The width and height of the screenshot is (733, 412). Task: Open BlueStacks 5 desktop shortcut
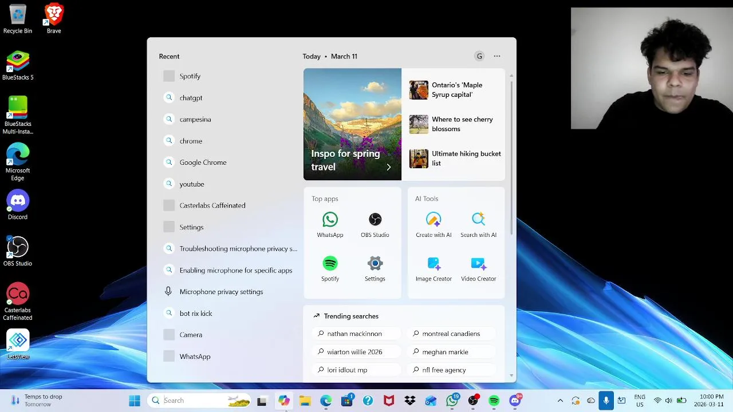(x=18, y=65)
